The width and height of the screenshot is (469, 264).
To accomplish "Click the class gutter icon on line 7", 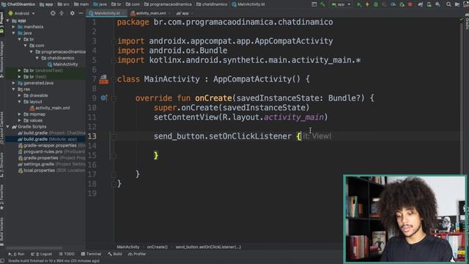I will coord(103,79).
